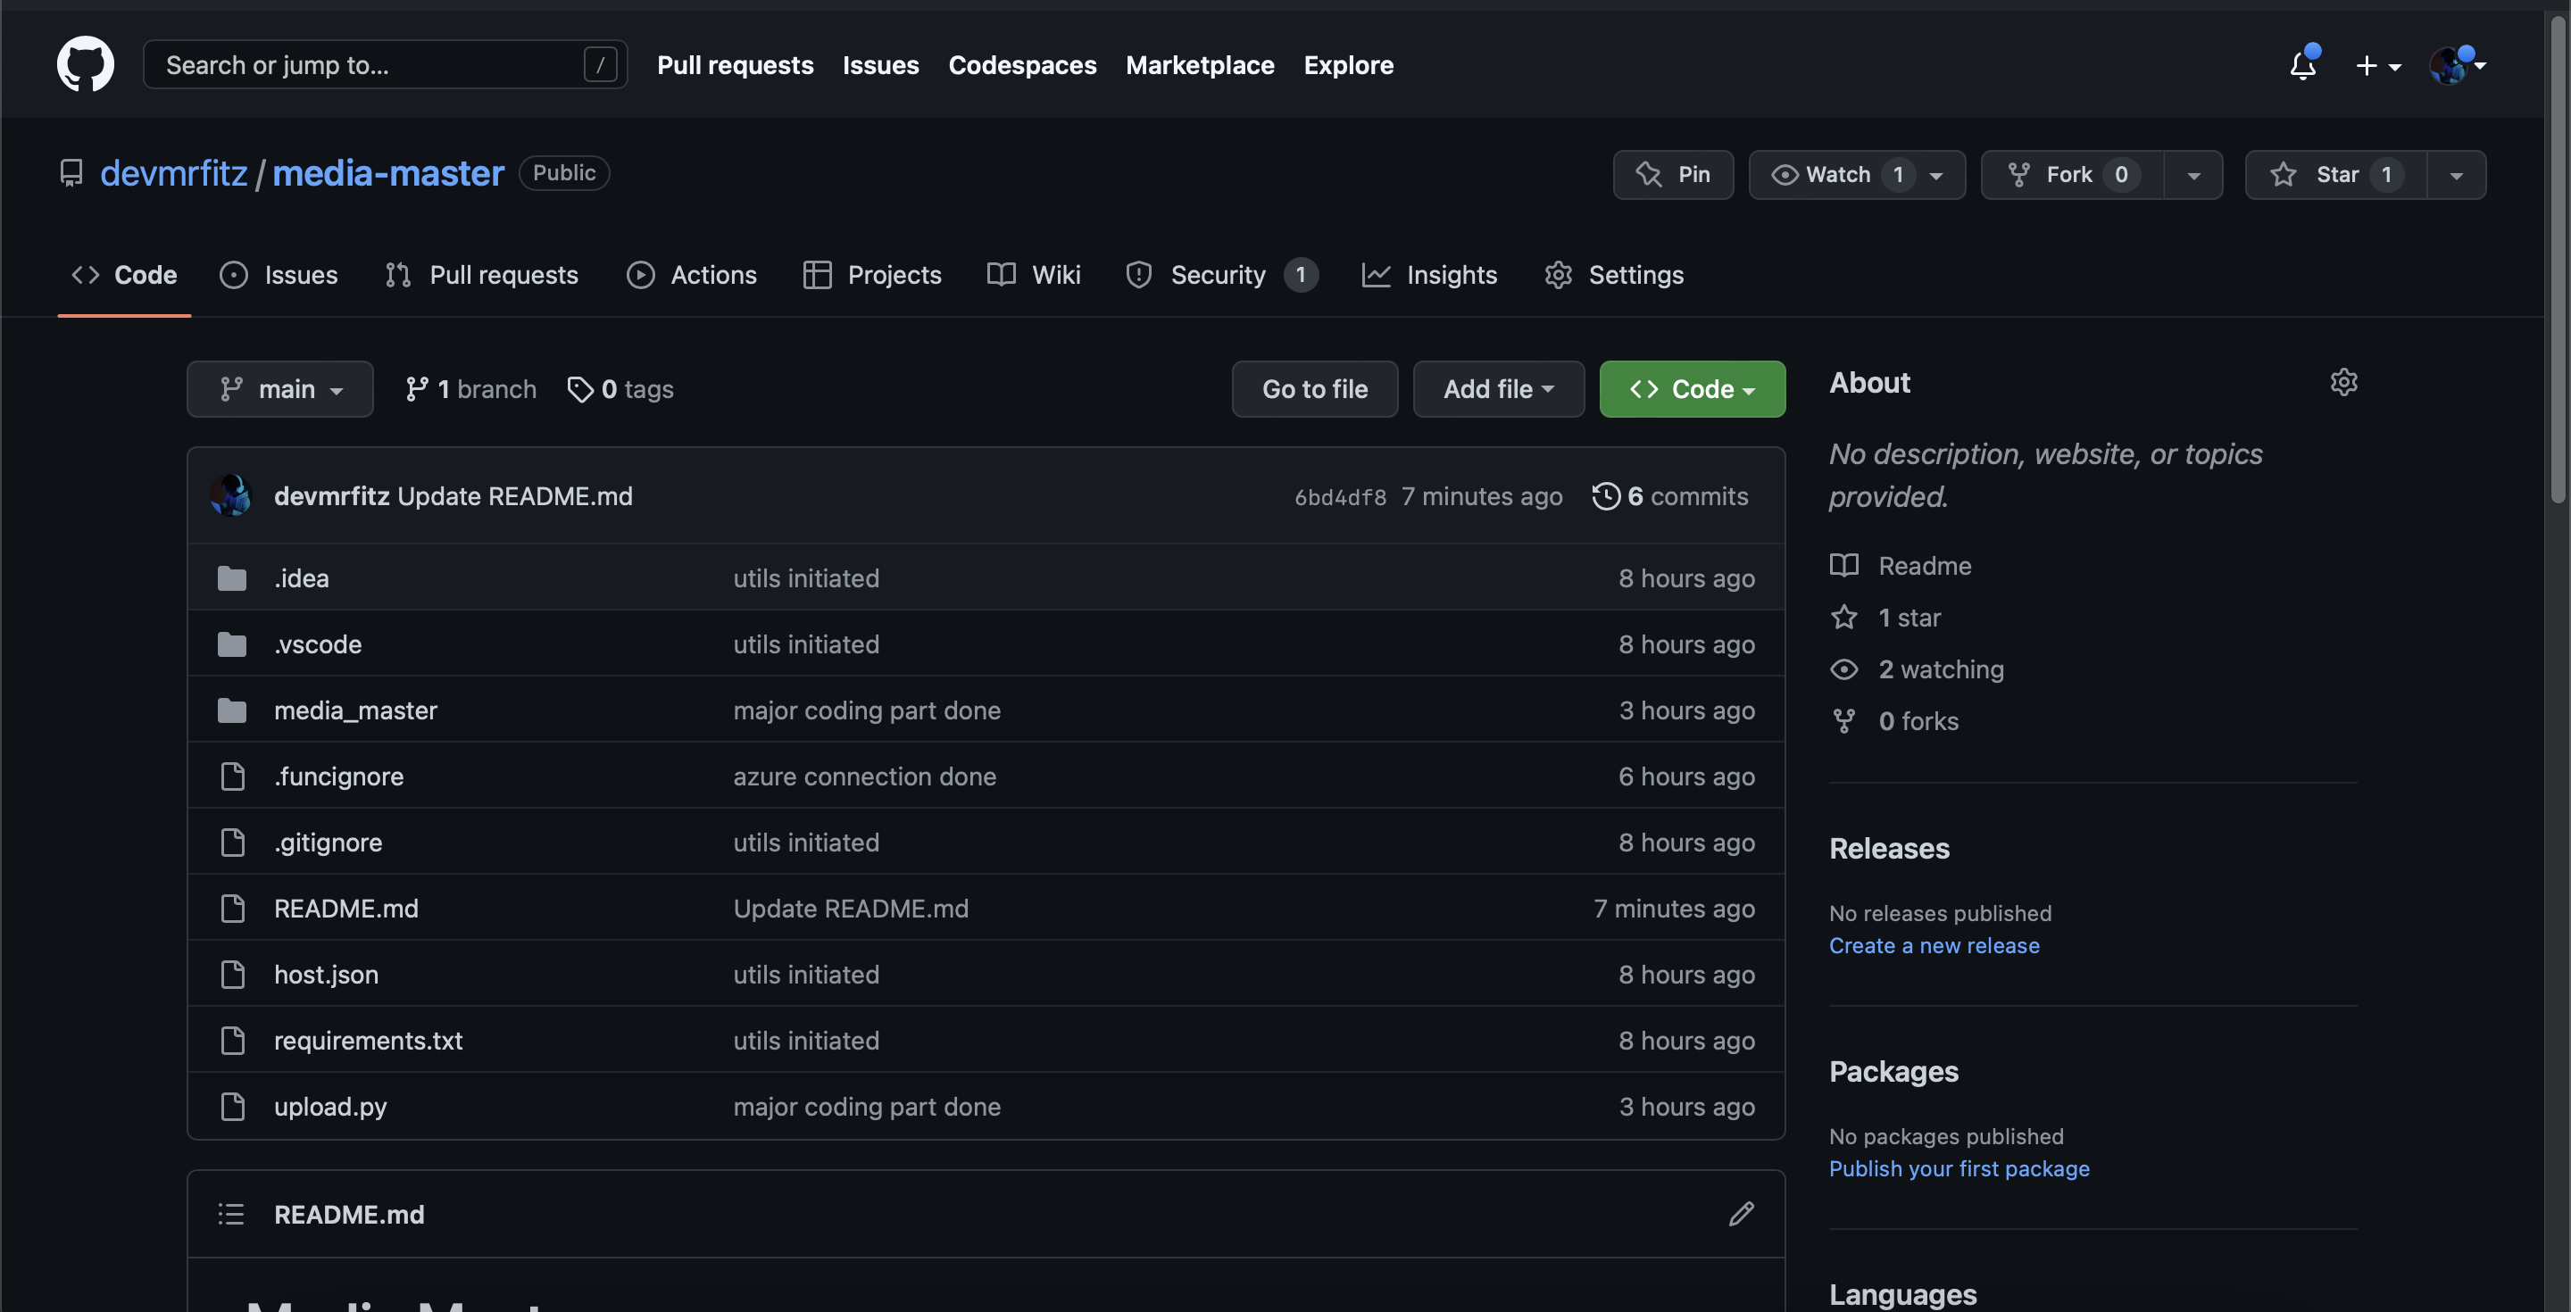The image size is (2571, 1312).
Task: Open the README outline list icon
Action: (230, 1214)
